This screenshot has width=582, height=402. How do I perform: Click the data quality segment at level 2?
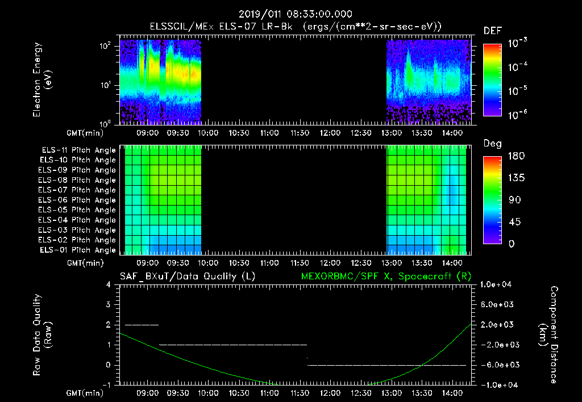(142, 325)
